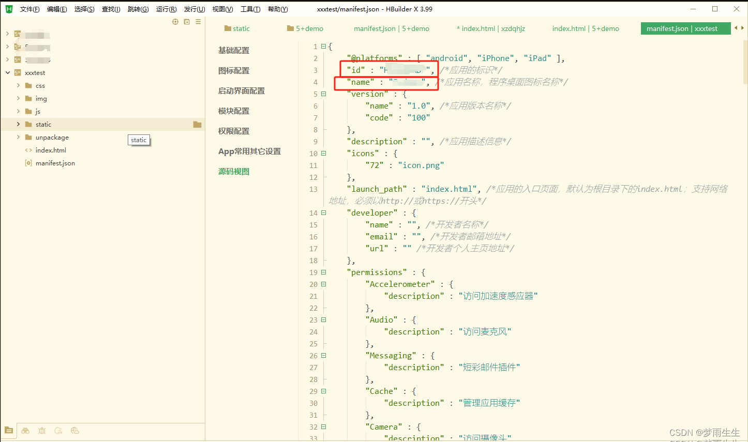This screenshot has width=748, height=442.
Task: Switch to index.html | xzdqhjz tab
Action: point(491,28)
